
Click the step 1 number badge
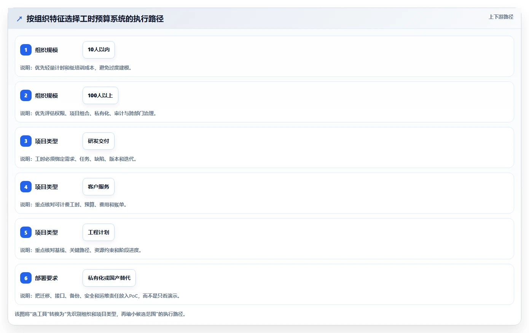pyautogui.click(x=26, y=50)
